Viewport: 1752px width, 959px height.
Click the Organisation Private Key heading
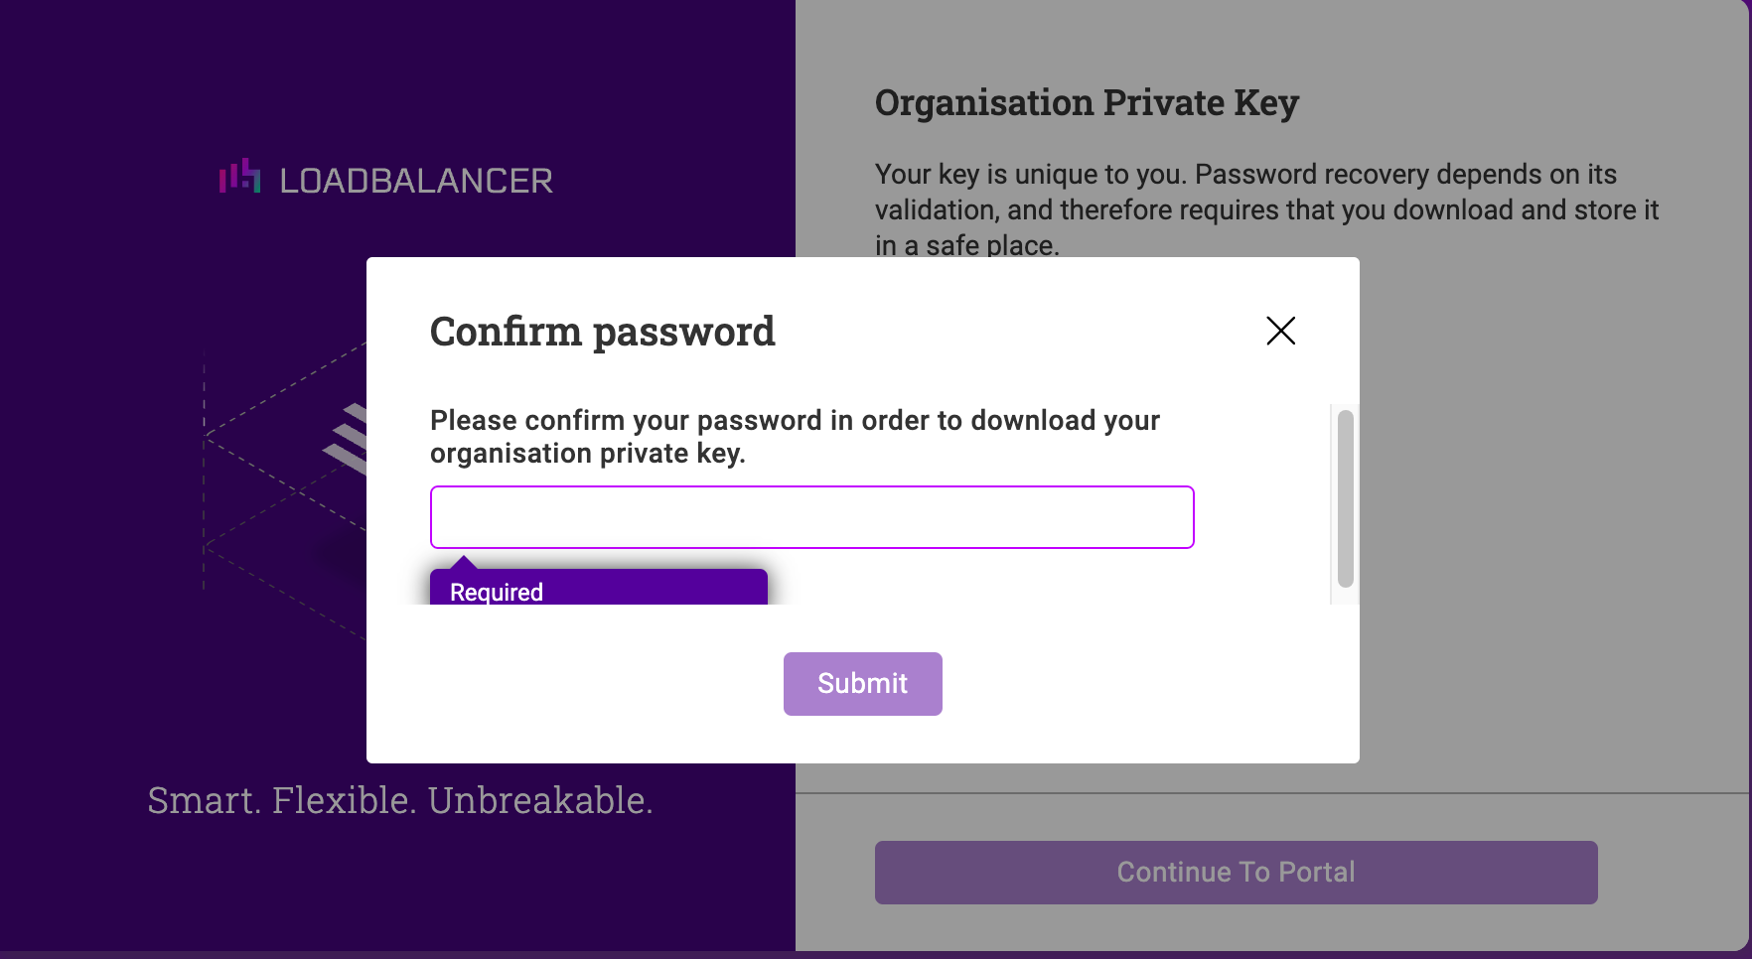(1087, 103)
